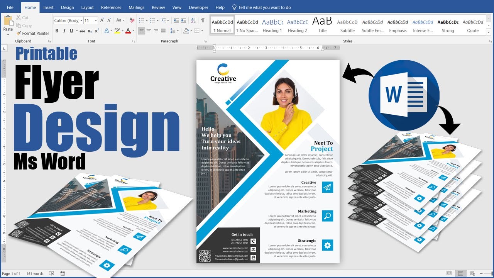Viewport: 494px width, 278px height.
Task: Switch to the Mailings tab
Action: 136,7
